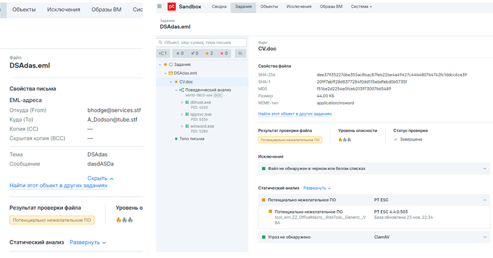Open Исключения tab in Sandbox logo bar

[x=299, y=6]
